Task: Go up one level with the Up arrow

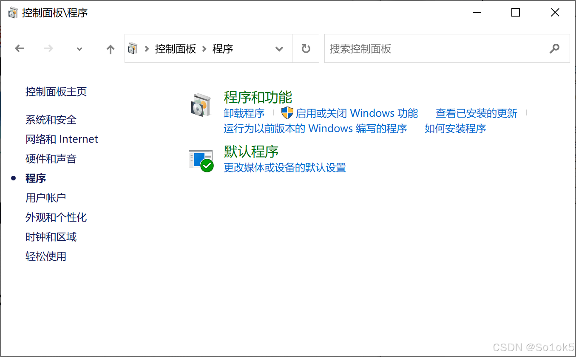Action: (x=111, y=49)
